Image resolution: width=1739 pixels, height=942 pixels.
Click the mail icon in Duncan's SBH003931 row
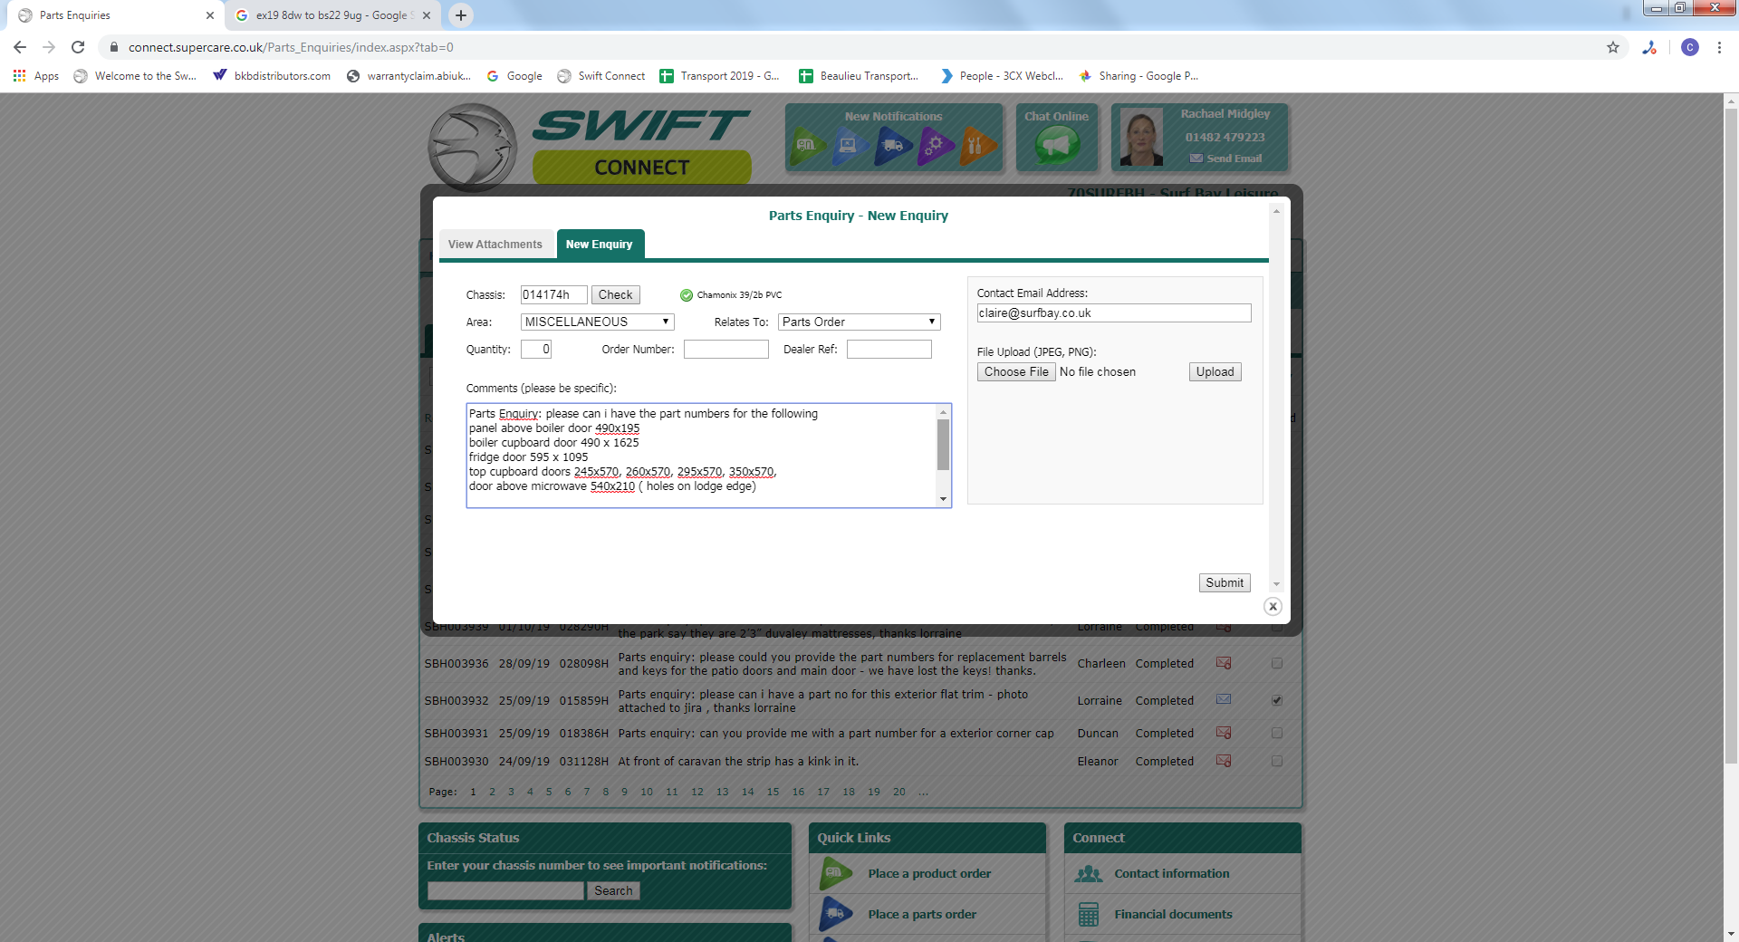click(1224, 733)
